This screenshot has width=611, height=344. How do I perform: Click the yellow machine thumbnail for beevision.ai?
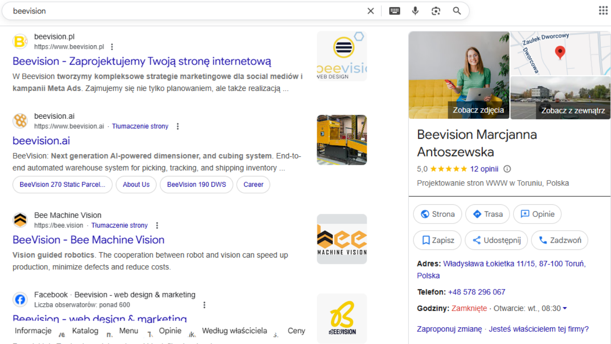342,140
